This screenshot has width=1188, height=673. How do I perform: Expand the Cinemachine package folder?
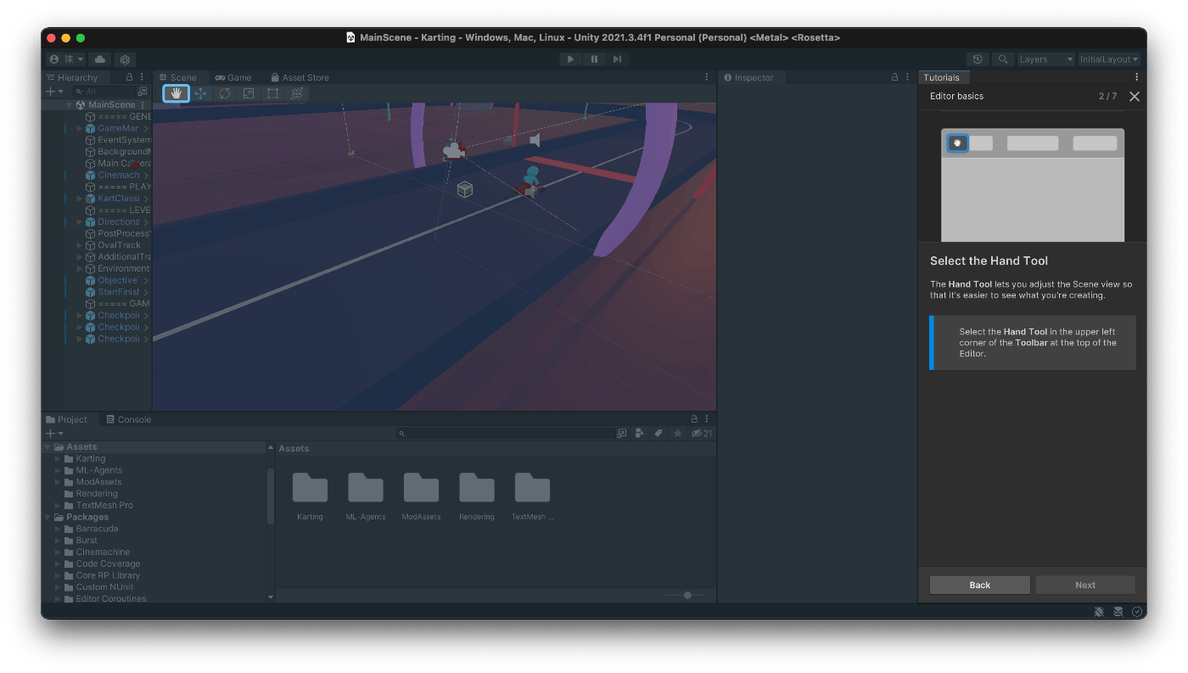59,552
